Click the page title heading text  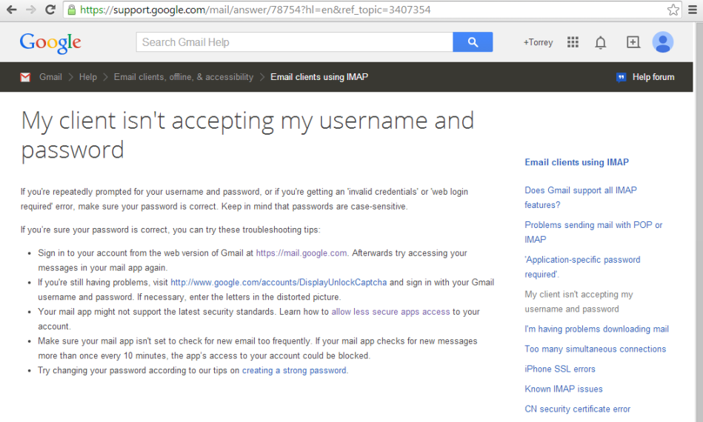click(x=247, y=135)
